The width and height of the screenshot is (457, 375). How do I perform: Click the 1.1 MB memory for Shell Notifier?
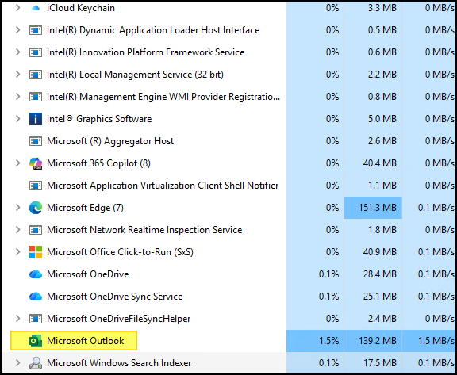382,186
